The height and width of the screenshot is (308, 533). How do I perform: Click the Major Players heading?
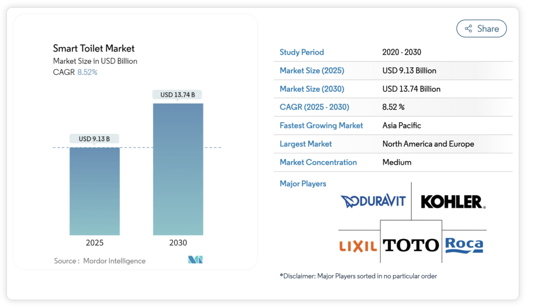pyautogui.click(x=303, y=184)
